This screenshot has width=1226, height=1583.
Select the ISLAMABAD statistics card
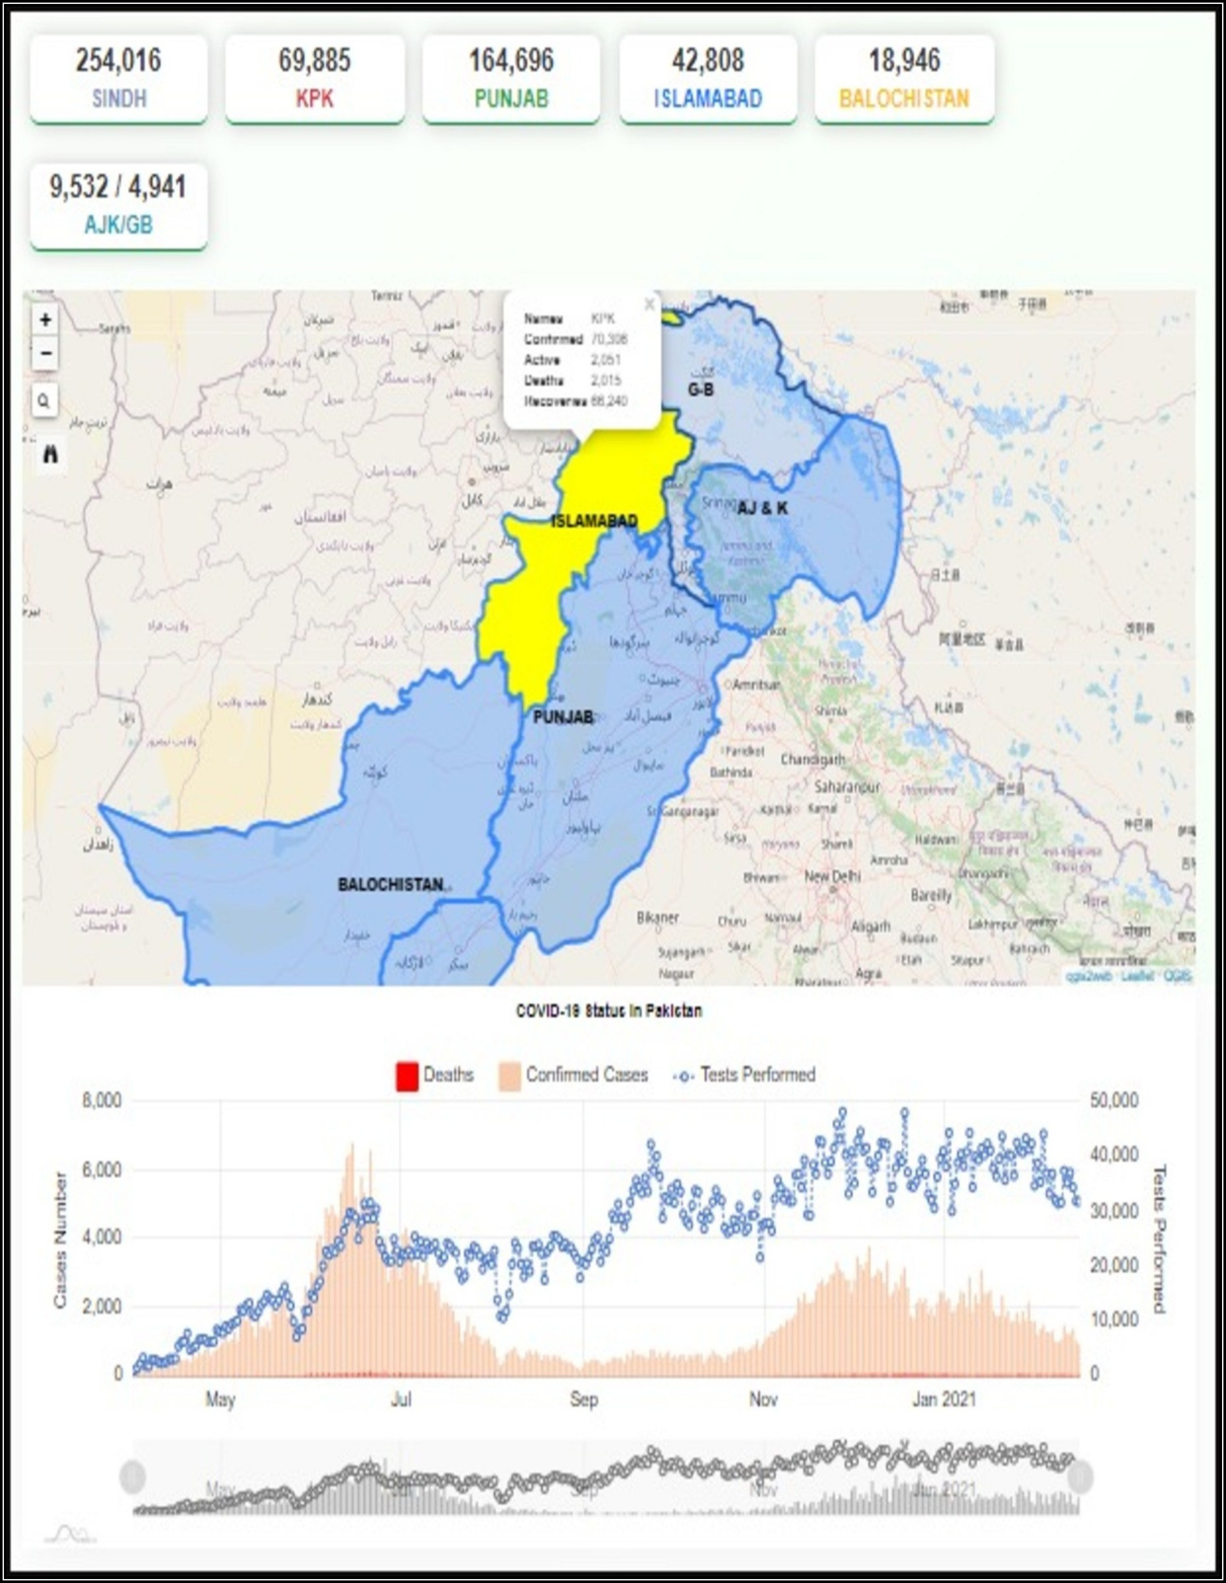(x=707, y=78)
